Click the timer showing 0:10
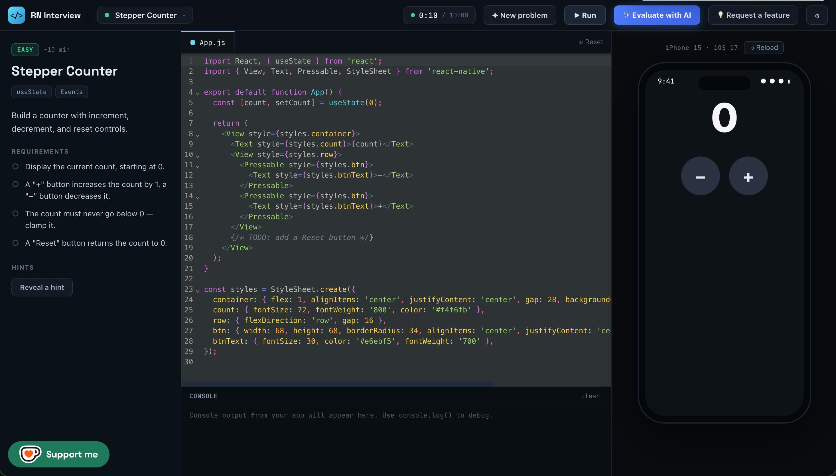This screenshot has width=836, height=476. pos(439,15)
